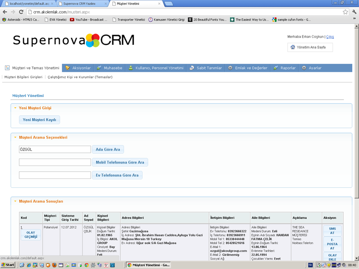
Task: Open the Aksiyonar menu
Action: point(78,68)
